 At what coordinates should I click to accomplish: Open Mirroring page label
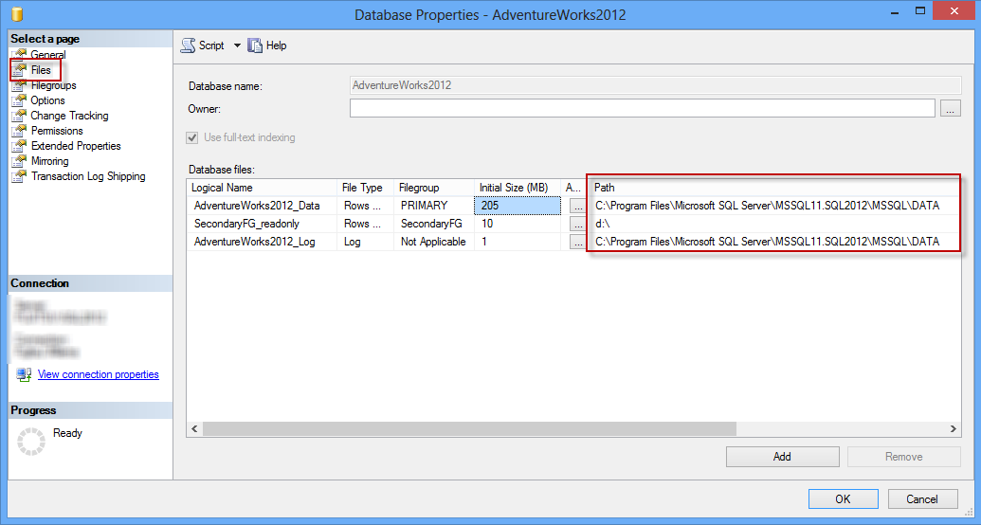(49, 161)
